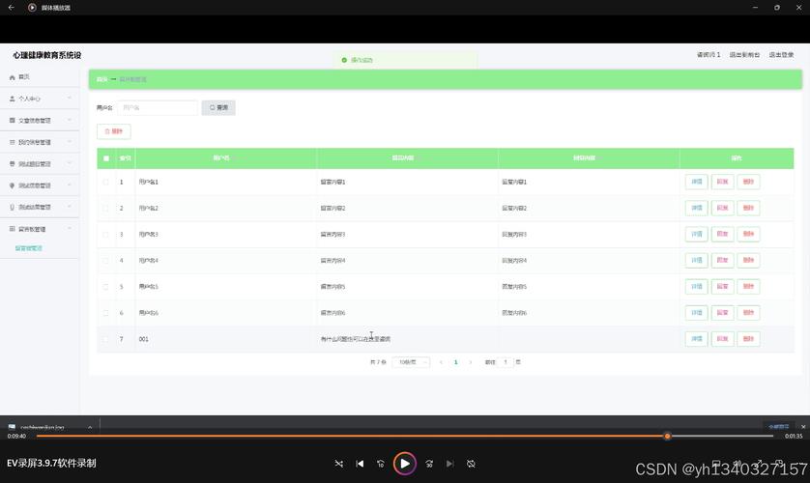Screen dimensions: 810x483
Task: Check the checkbox for row 1
Action: (106, 182)
